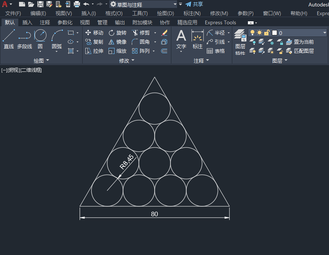Click Make Current (置为当前) layer button
The width and height of the screenshot is (329, 255).
tap(300, 42)
